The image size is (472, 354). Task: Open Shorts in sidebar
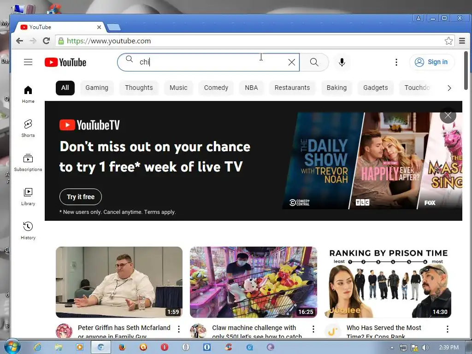pos(28,129)
